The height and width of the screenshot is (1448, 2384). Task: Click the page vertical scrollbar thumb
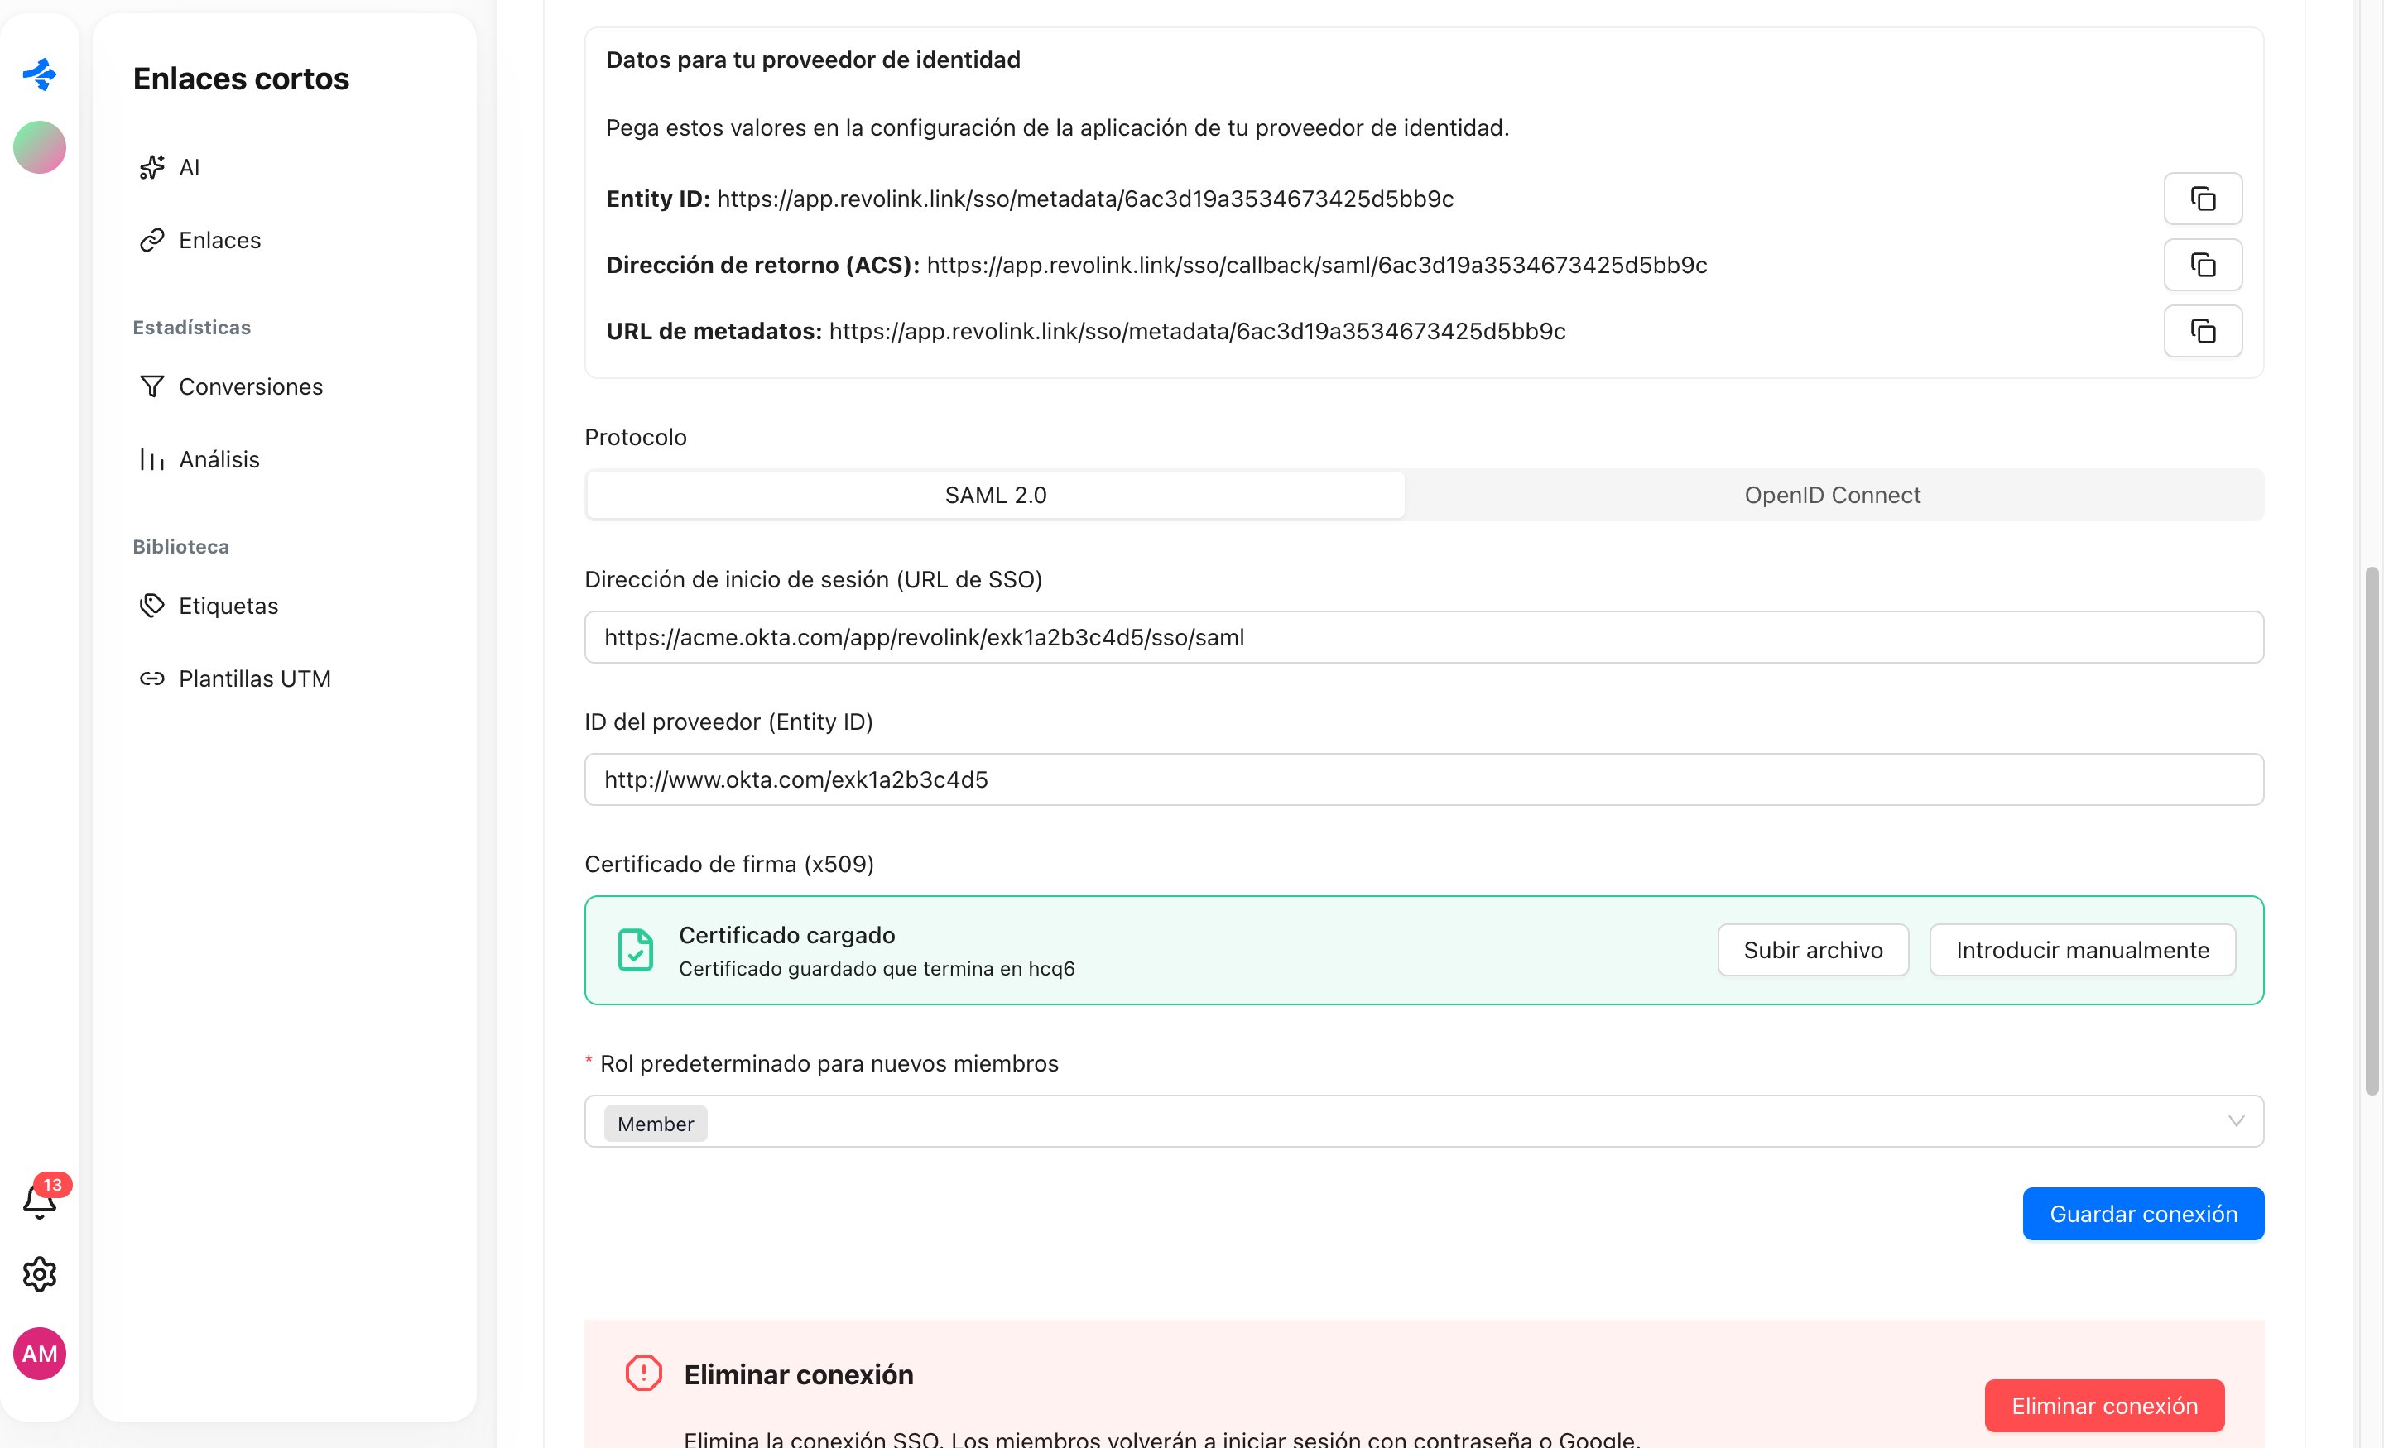(x=2372, y=832)
